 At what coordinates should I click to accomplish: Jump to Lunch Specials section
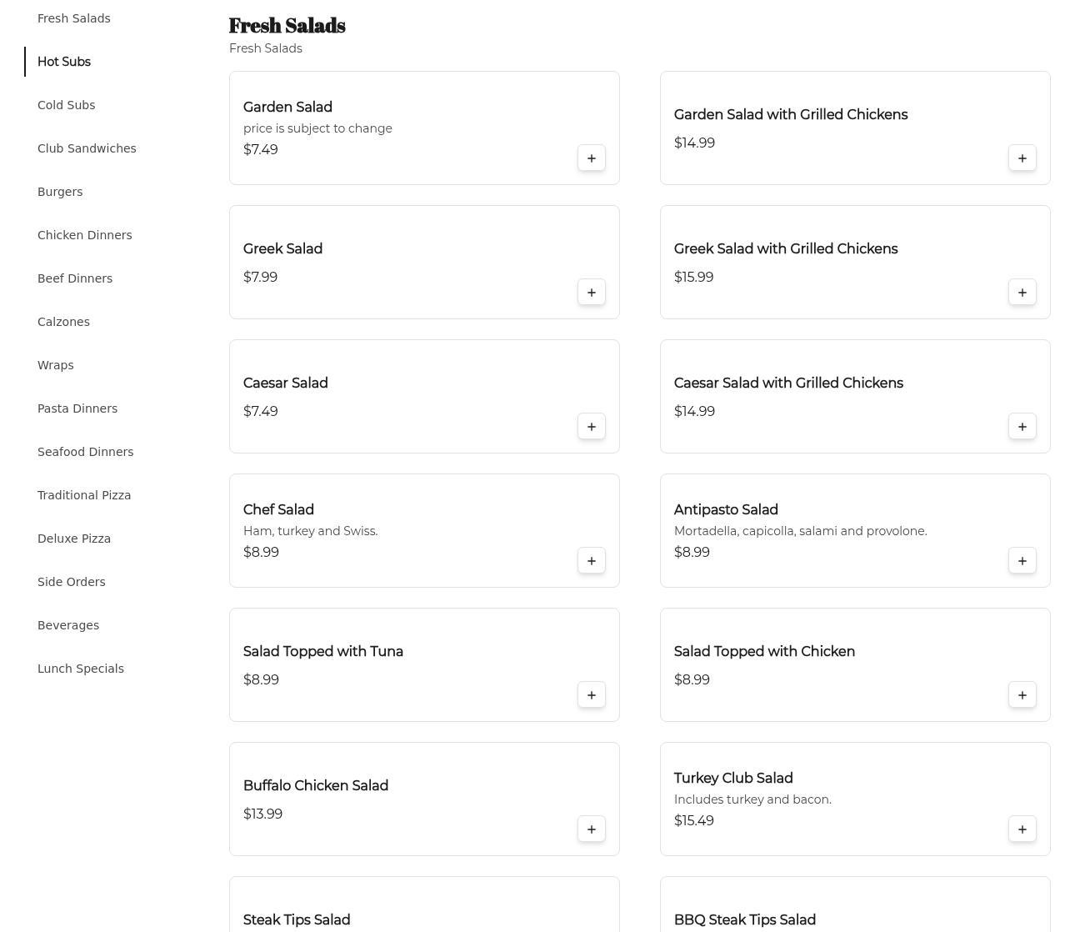coord(81,669)
